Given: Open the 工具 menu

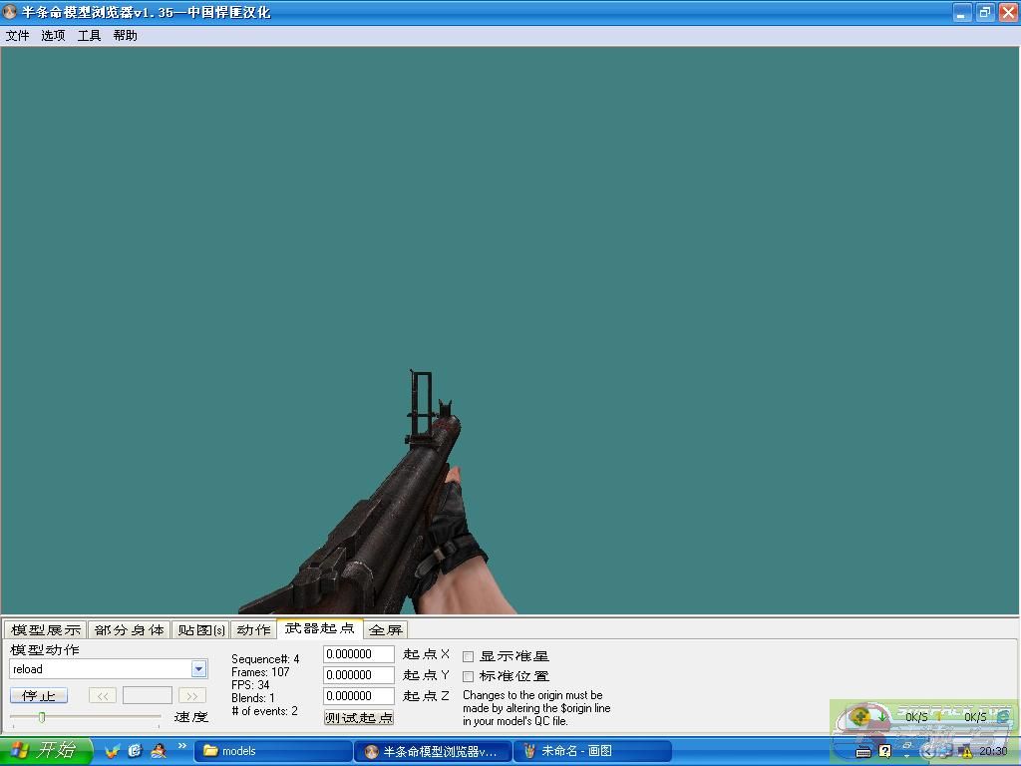Looking at the screenshot, I should (89, 35).
